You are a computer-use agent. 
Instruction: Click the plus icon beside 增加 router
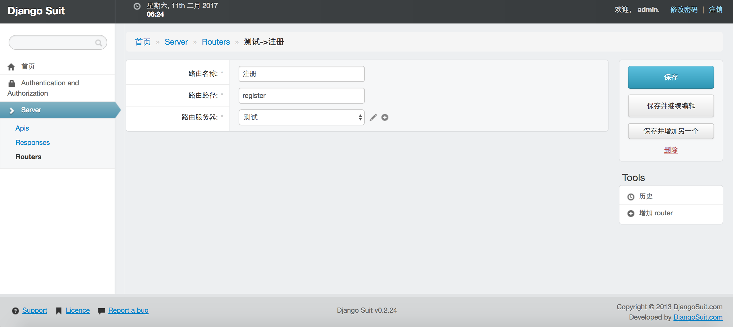click(631, 213)
